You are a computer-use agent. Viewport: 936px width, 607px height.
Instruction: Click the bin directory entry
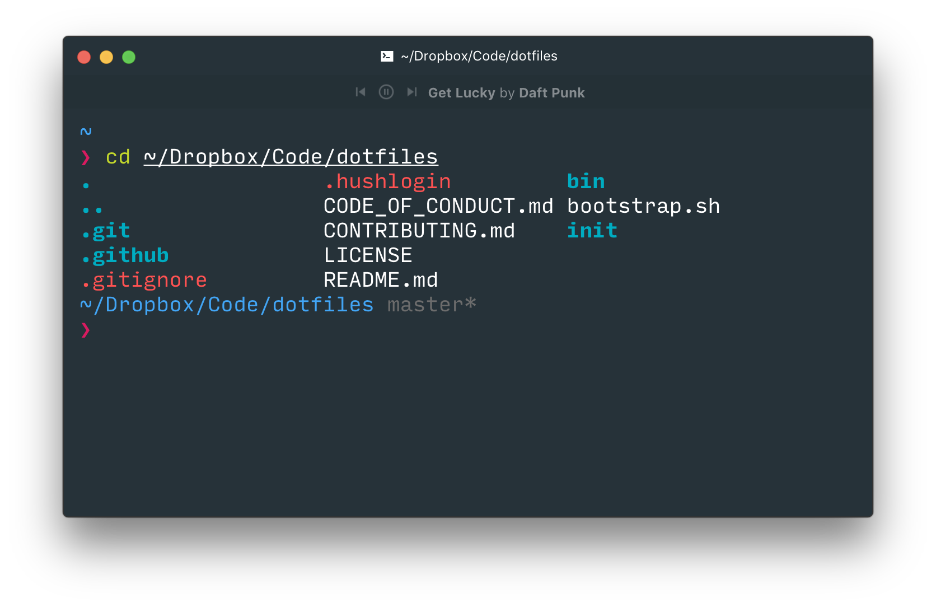(586, 181)
